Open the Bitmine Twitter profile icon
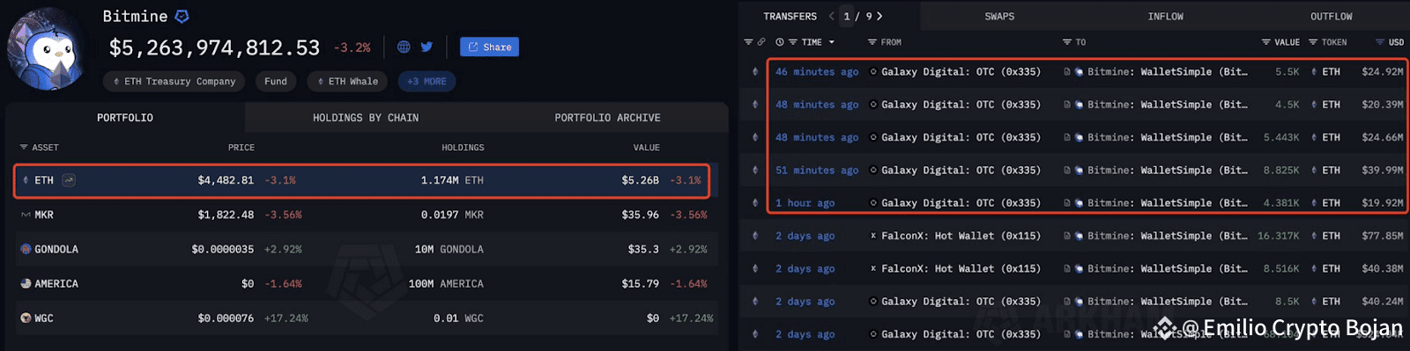Viewport: 1410px width, 351px height. (427, 47)
